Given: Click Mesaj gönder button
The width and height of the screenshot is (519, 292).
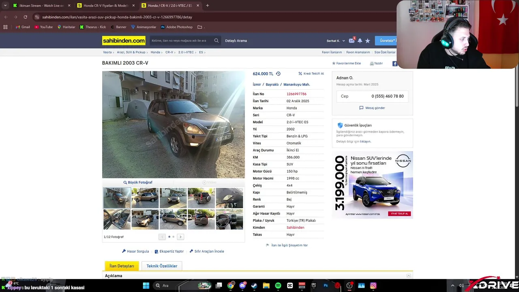Looking at the screenshot, I should click(x=372, y=108).
